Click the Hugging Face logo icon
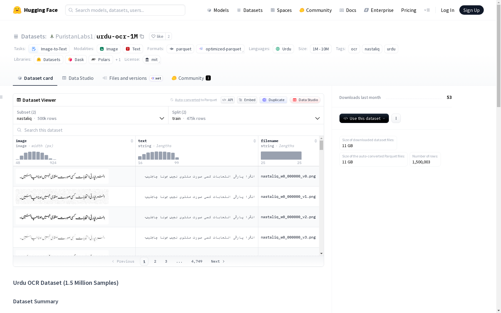This screenshot has width=501, height=313. [x=17, y=10]
